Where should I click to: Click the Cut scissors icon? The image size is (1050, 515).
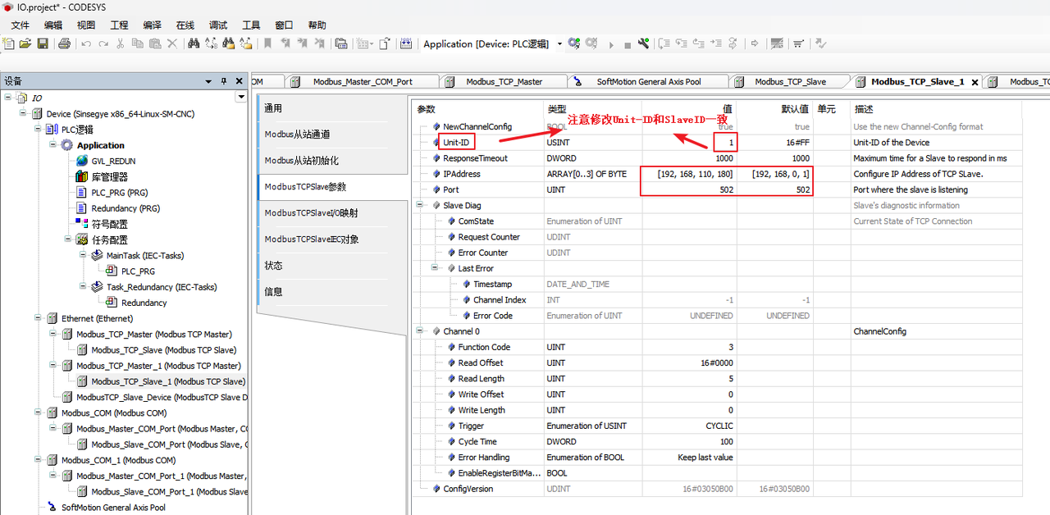(x=121, y=43)
